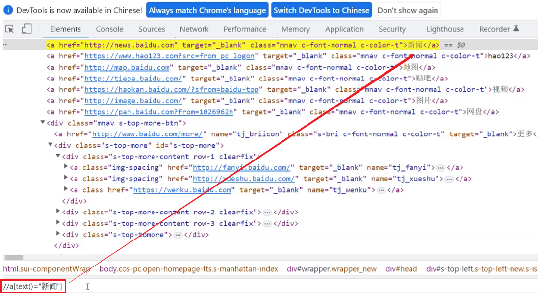538x293 pixels.
Task: Collapse the mnav s-top-more-btn div
Action: 43,122
